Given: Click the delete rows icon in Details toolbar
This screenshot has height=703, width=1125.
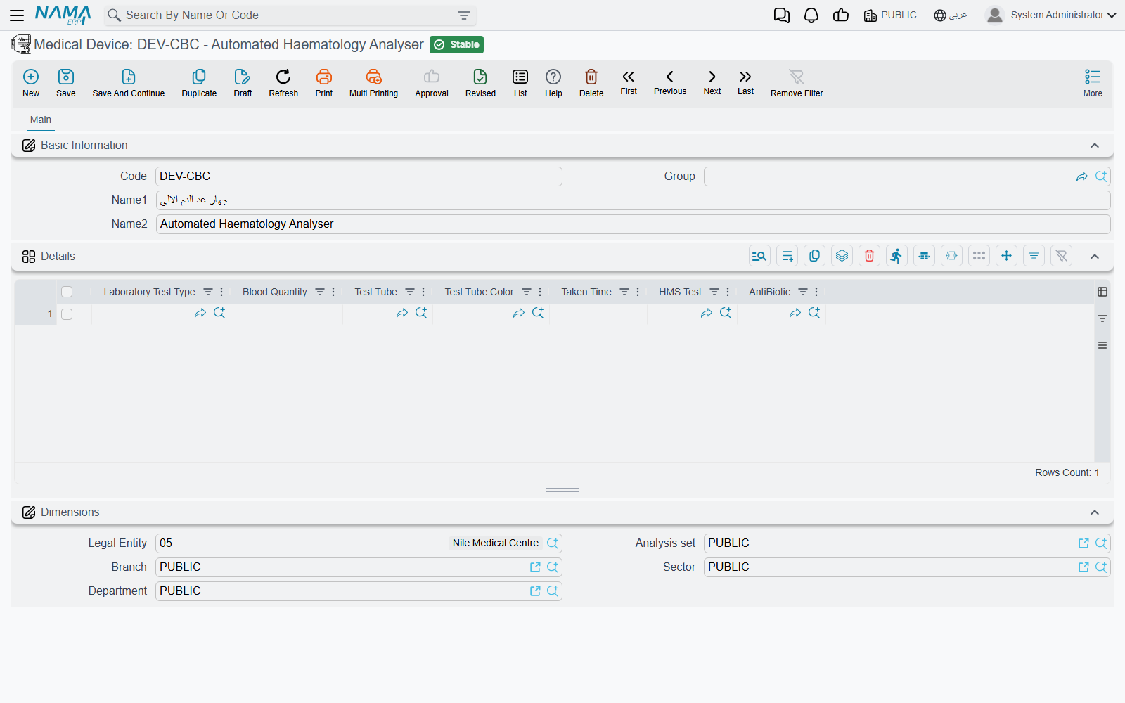Looking at the screenshot, I should [x=870, y=256].
